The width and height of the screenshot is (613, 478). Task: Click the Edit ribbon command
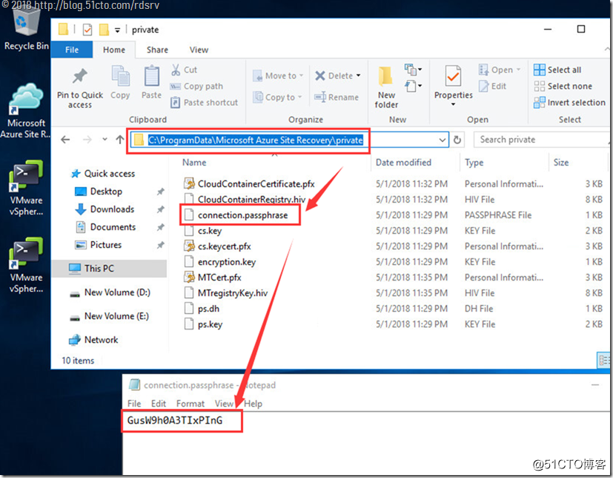(493, 86)
